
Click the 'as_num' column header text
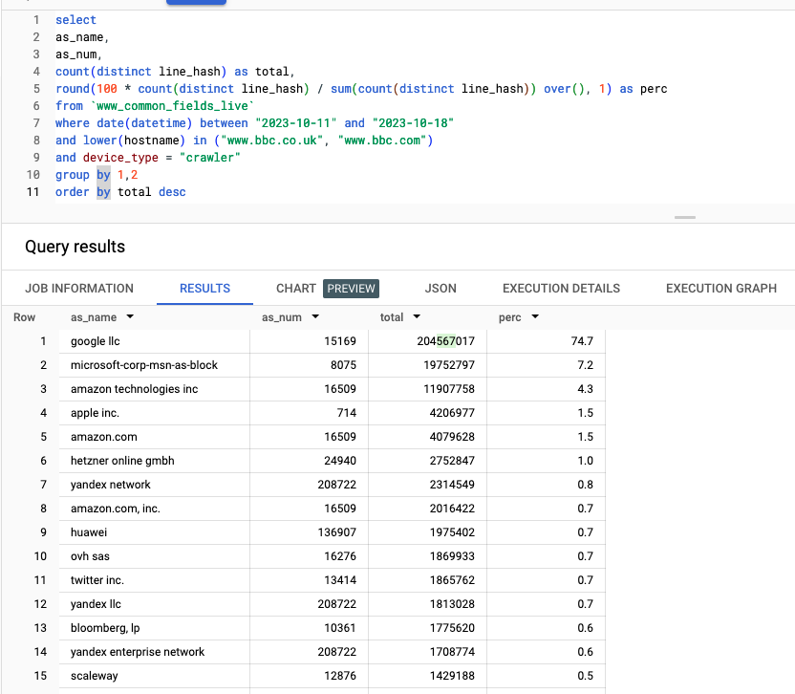pos(282,317)
